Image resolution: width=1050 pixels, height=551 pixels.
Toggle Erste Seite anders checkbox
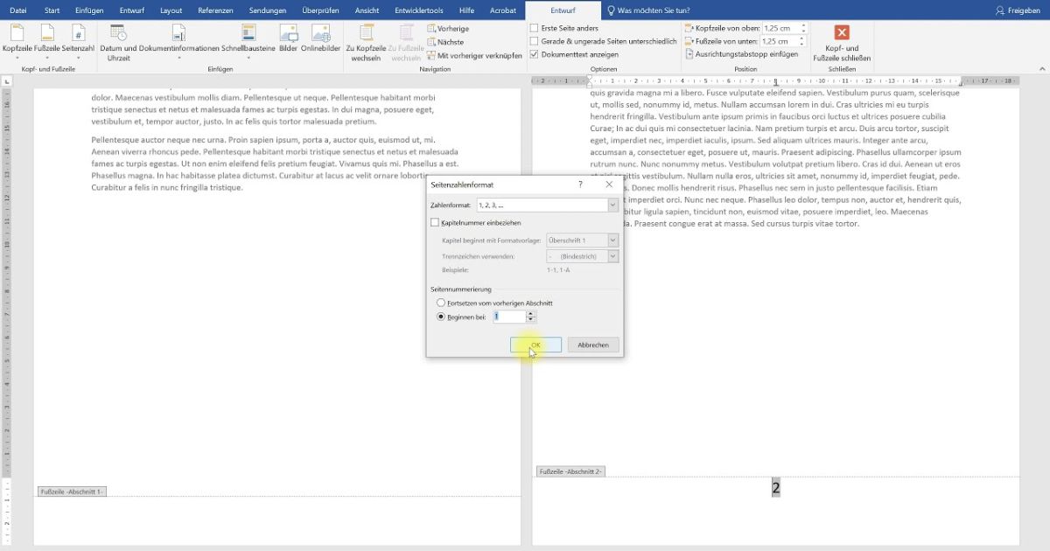[x=535, y=28]
